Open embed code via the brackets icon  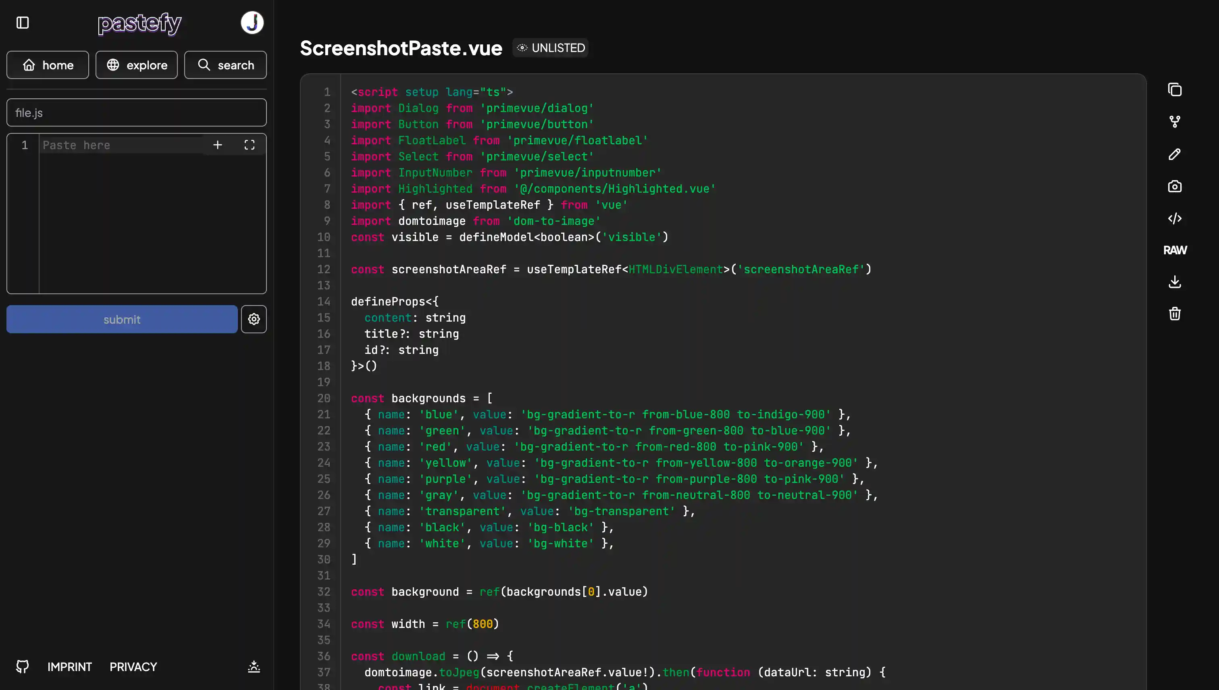coord(1174,218)
